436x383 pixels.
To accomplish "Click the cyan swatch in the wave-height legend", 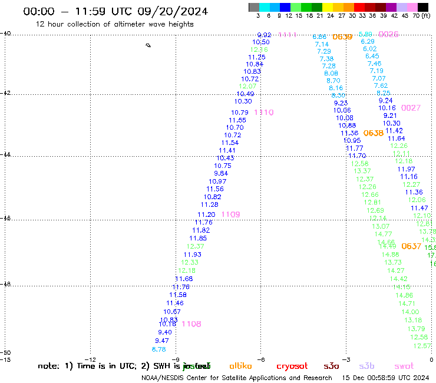I will tap(265, 7).
